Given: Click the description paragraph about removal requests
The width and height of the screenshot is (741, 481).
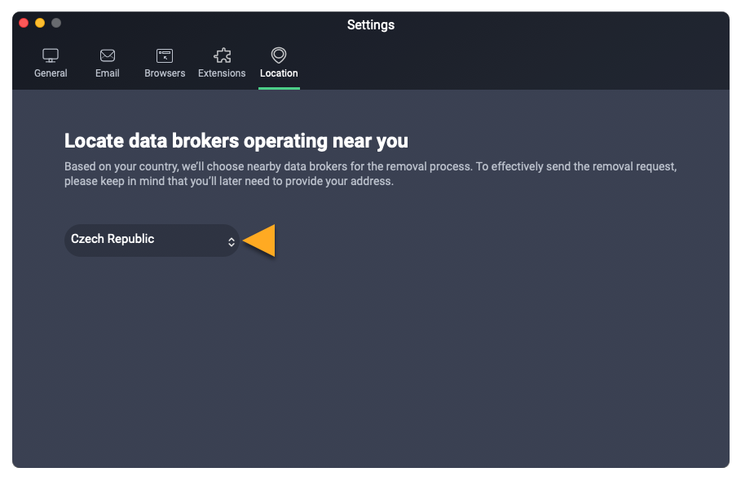Looking at the screenshot, I should pyautogui.click(x=371, y=174).
